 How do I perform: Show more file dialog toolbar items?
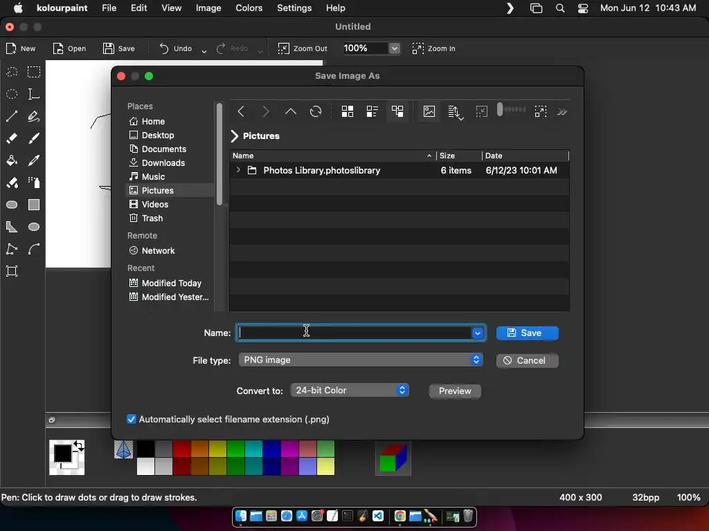coord(562,111)
